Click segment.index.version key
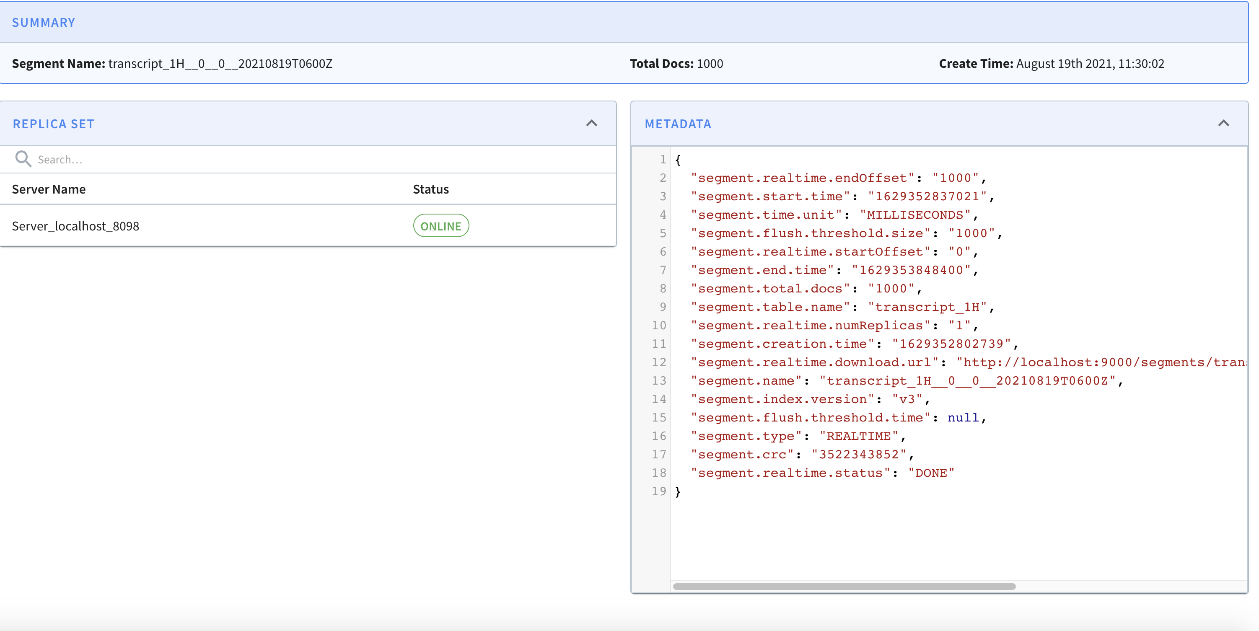 click(782, 399)
